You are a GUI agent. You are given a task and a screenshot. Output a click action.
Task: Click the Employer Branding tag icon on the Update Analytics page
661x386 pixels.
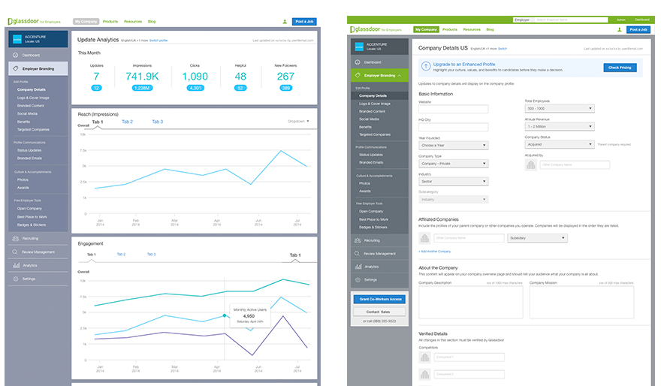coord(15,68)
